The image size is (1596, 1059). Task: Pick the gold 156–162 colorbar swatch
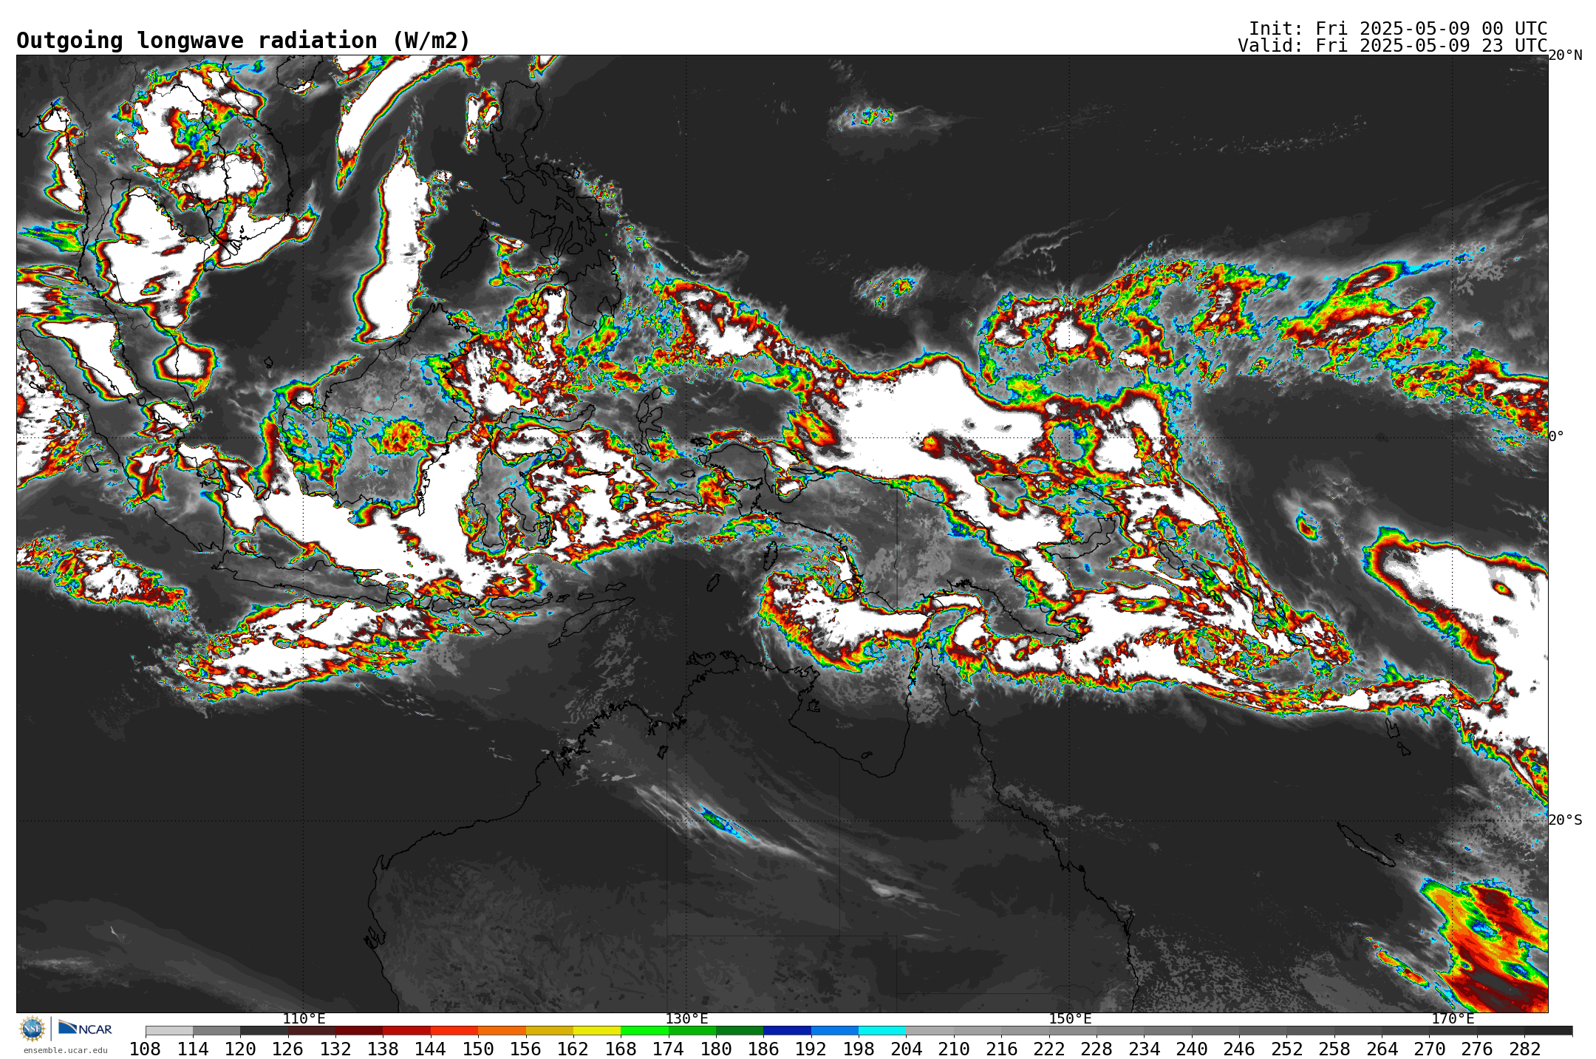550,1031
